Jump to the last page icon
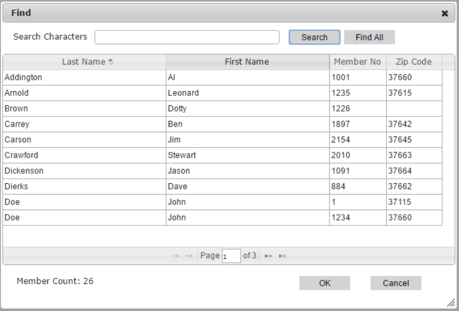The width and height of the screenshot is (459, 311). pyautogui.click(x=282, y=256)
